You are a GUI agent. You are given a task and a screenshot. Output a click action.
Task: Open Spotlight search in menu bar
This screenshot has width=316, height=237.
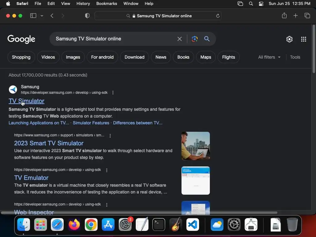tap(251, 3)
